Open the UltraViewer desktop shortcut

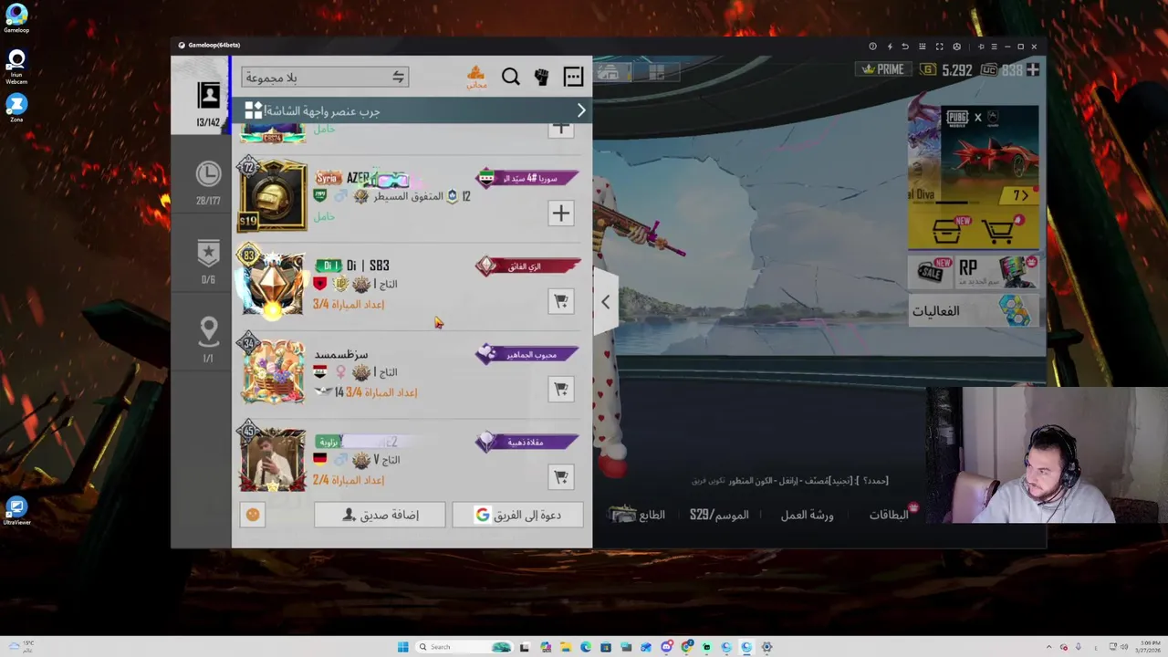[16, 511]
